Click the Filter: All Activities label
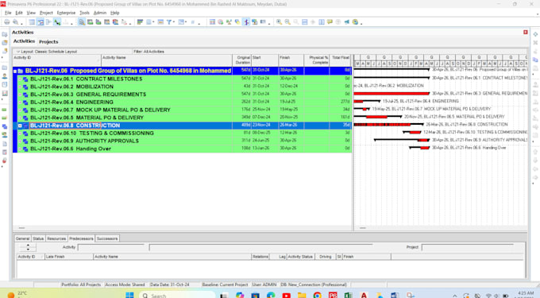540x298 pixels. (148, 52)
